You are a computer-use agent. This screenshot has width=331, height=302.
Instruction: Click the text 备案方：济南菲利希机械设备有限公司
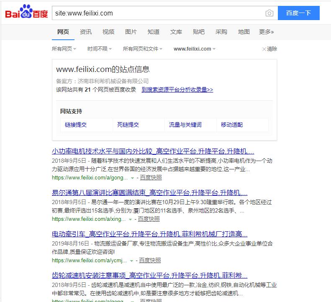(x=102, y=81)
